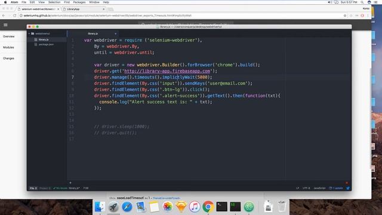Image resolution: width=382 pixels, height=215 pixels.
Task: Select the library.js editor tab
Action: tap(93, 33)
